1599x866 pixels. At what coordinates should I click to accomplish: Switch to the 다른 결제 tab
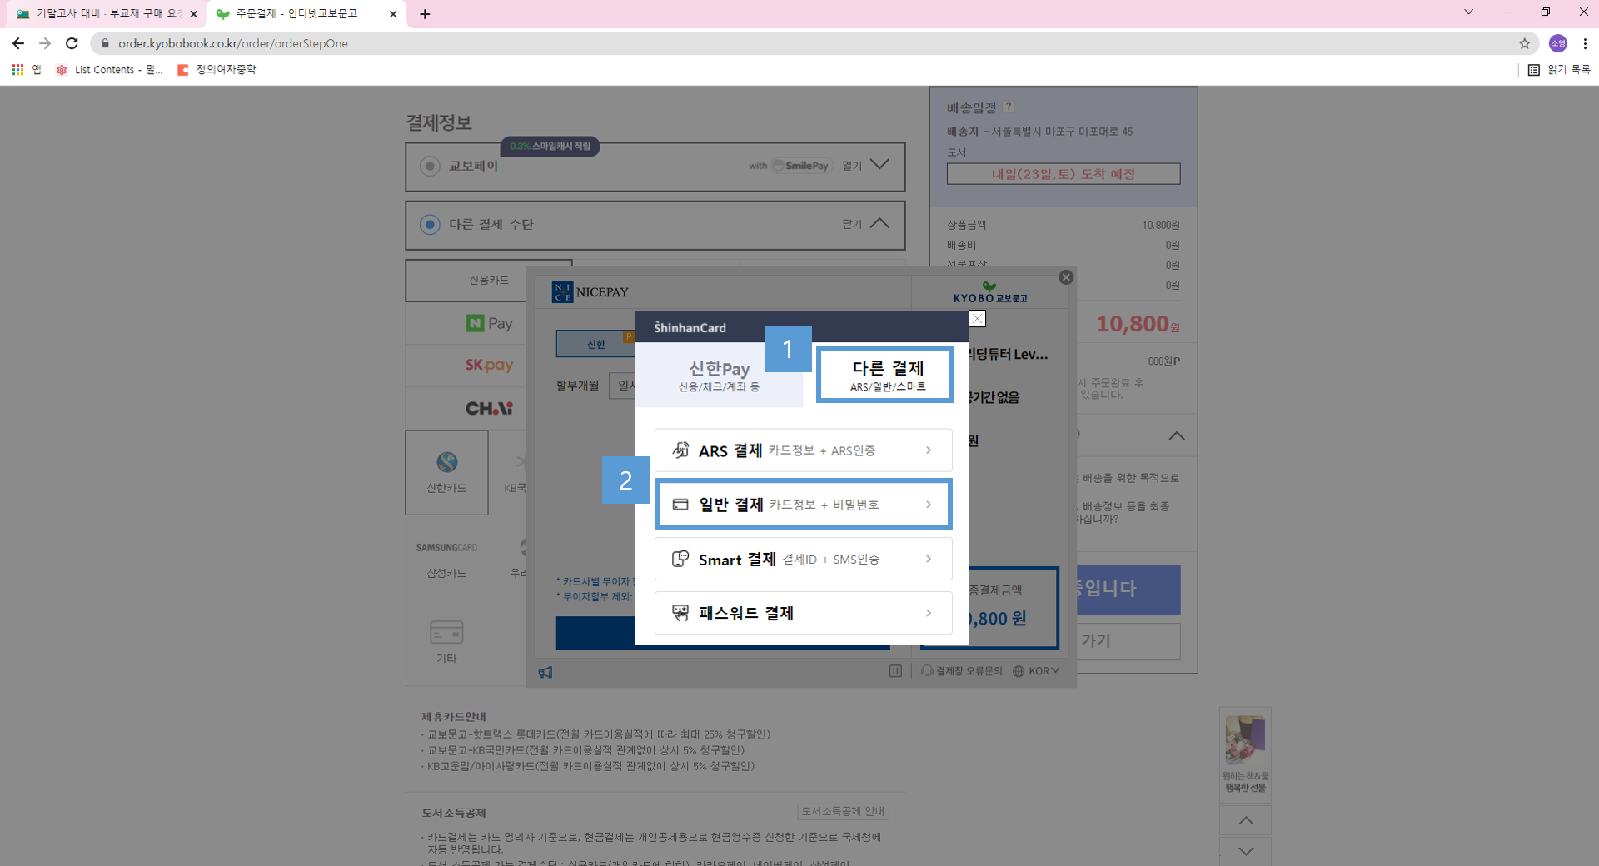click(x=887, y=375)
